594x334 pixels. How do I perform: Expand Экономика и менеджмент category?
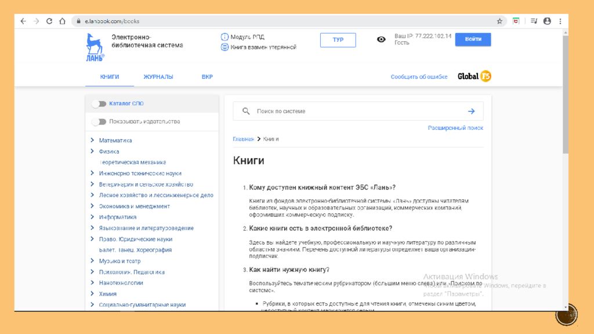[92, 206]
